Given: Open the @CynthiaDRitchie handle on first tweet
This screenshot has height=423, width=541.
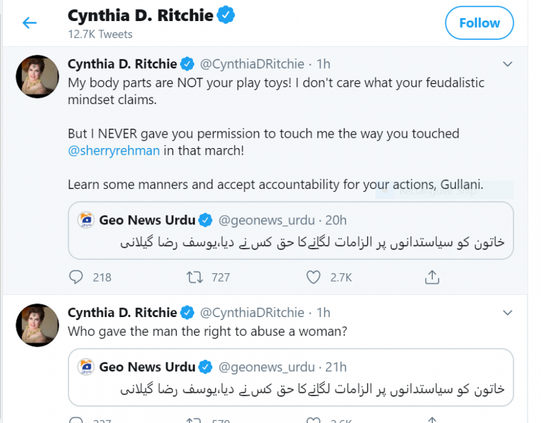Looking at the screenshot, I should pos(252,64).
